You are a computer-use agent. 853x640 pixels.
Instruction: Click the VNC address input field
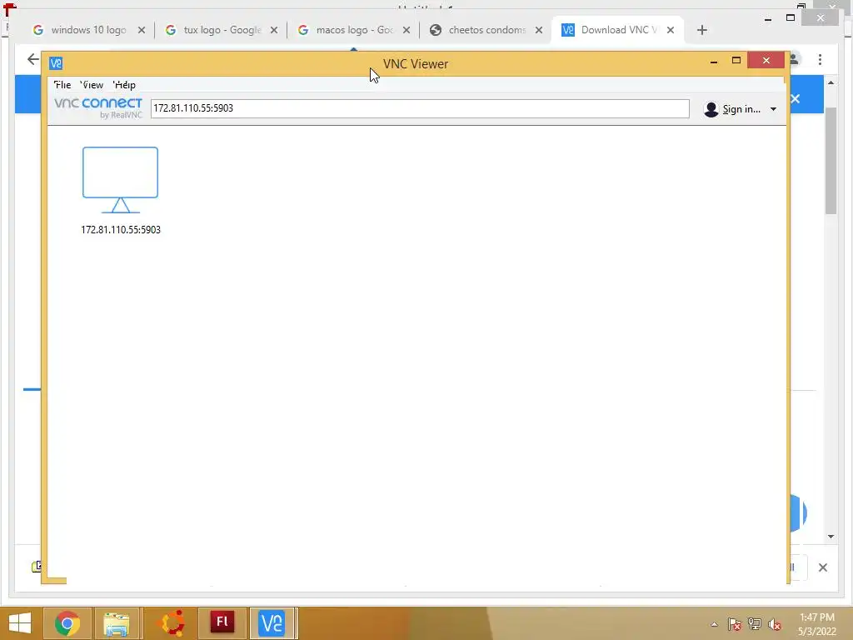[420, 108]
